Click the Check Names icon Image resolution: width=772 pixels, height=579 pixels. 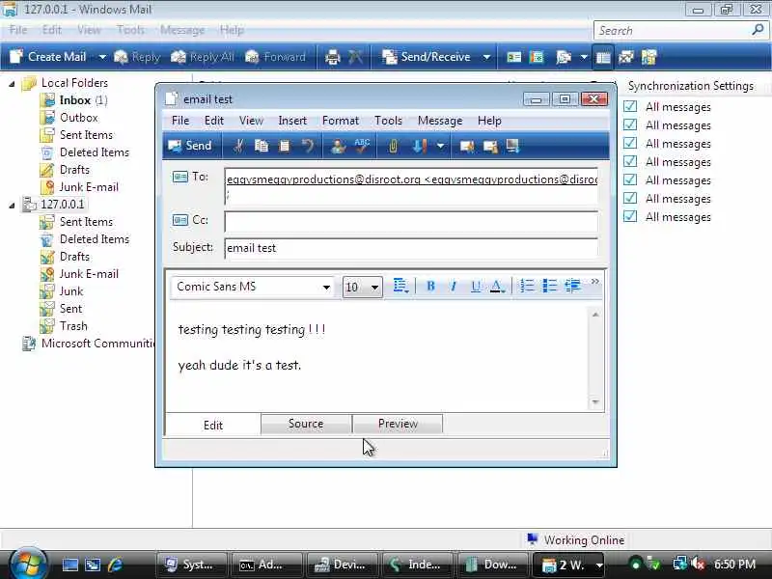pos(338,146)
